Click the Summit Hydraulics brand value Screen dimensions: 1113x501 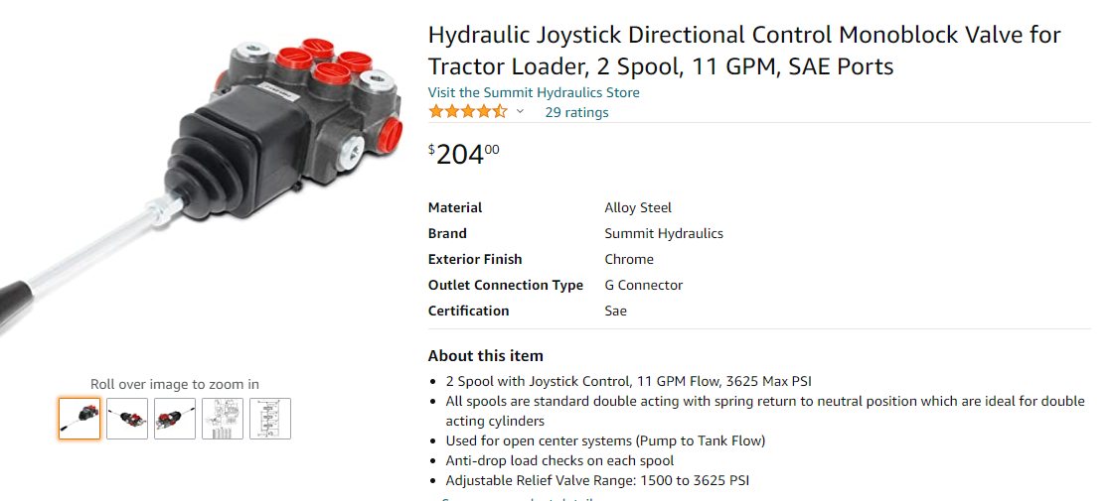coord(664,233)
